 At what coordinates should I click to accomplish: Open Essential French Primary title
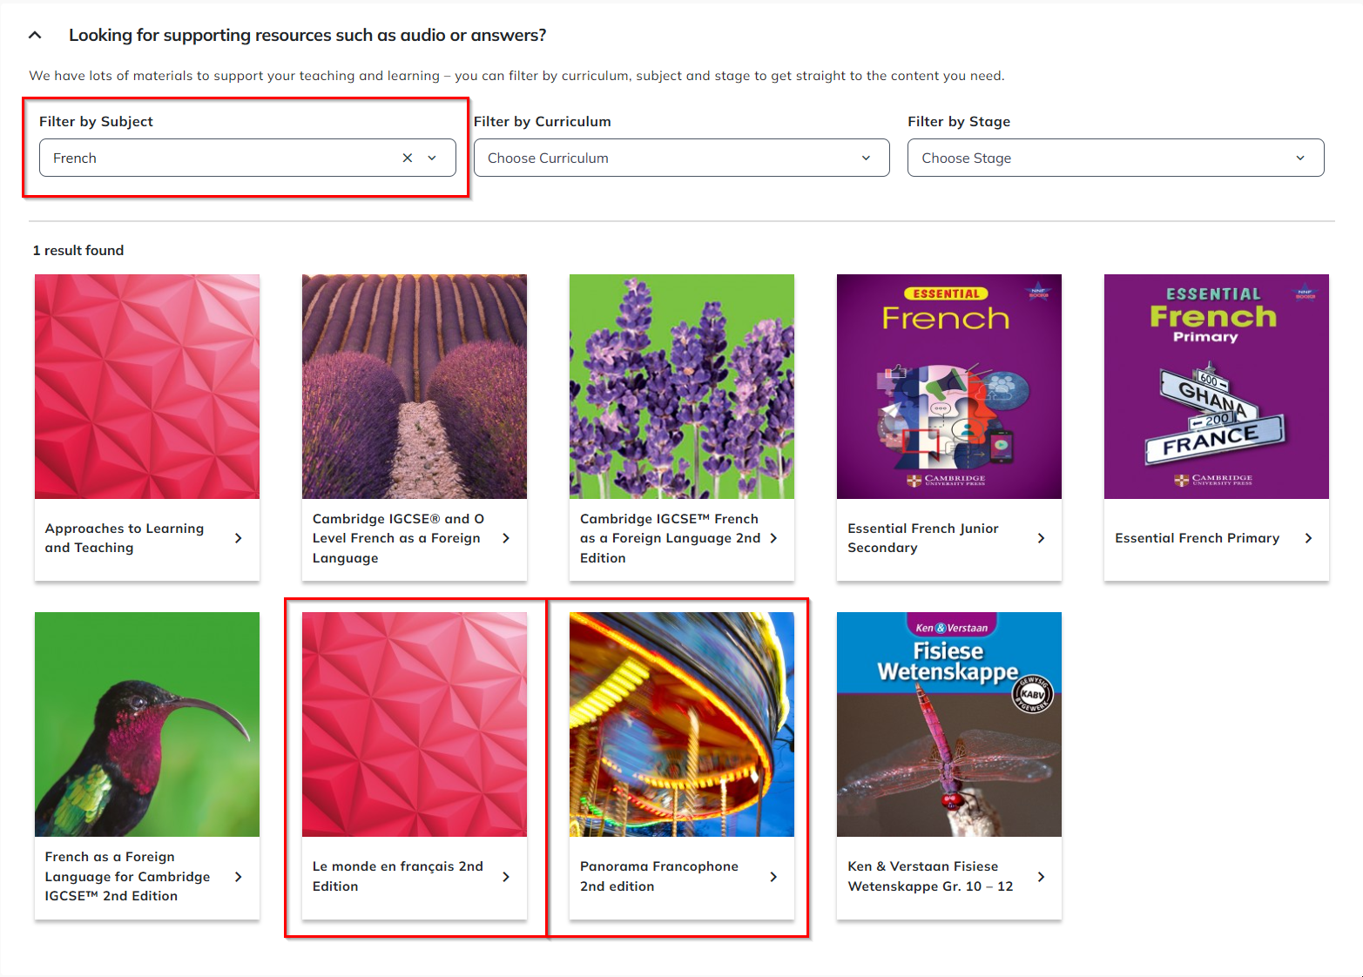tap(1198, 538)
